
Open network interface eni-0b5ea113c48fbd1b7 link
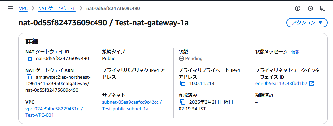(x=281, y=84)
